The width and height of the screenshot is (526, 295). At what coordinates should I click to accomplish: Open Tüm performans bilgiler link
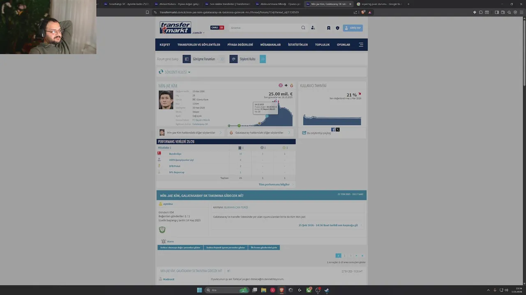click(x=274, y=184)
